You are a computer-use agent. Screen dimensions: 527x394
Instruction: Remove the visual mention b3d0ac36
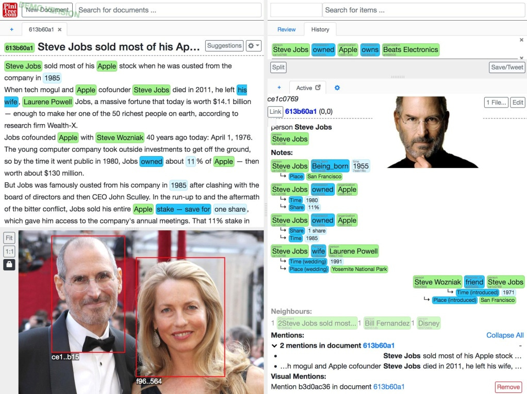[x=508, y=387]
